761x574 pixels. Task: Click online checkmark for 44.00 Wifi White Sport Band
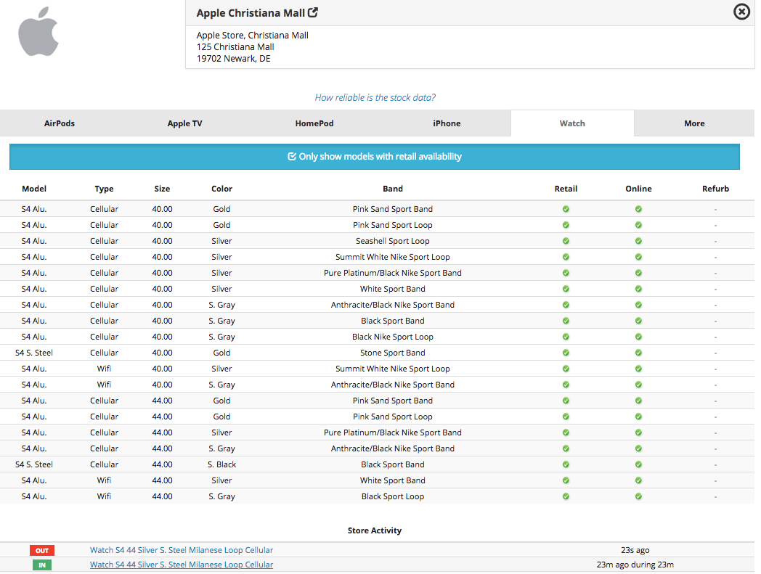click(639, 481)
